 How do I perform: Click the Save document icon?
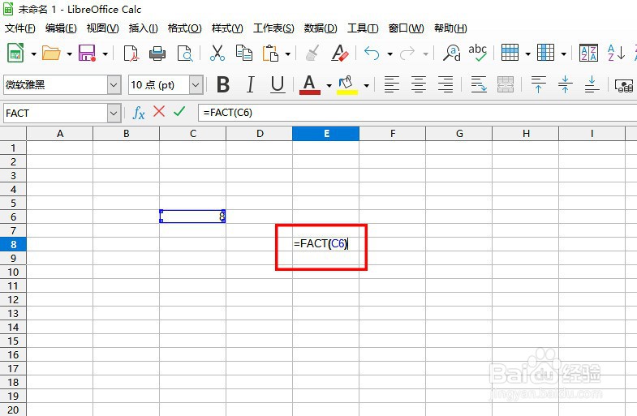[x=87, y=54]
